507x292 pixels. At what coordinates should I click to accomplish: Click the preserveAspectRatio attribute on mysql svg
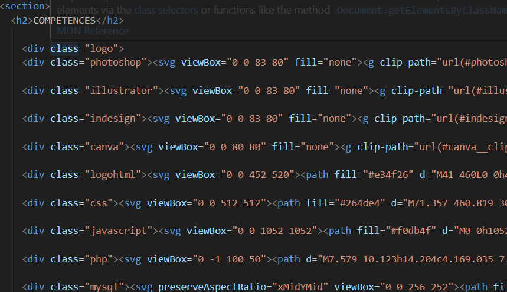coord(215,287)
